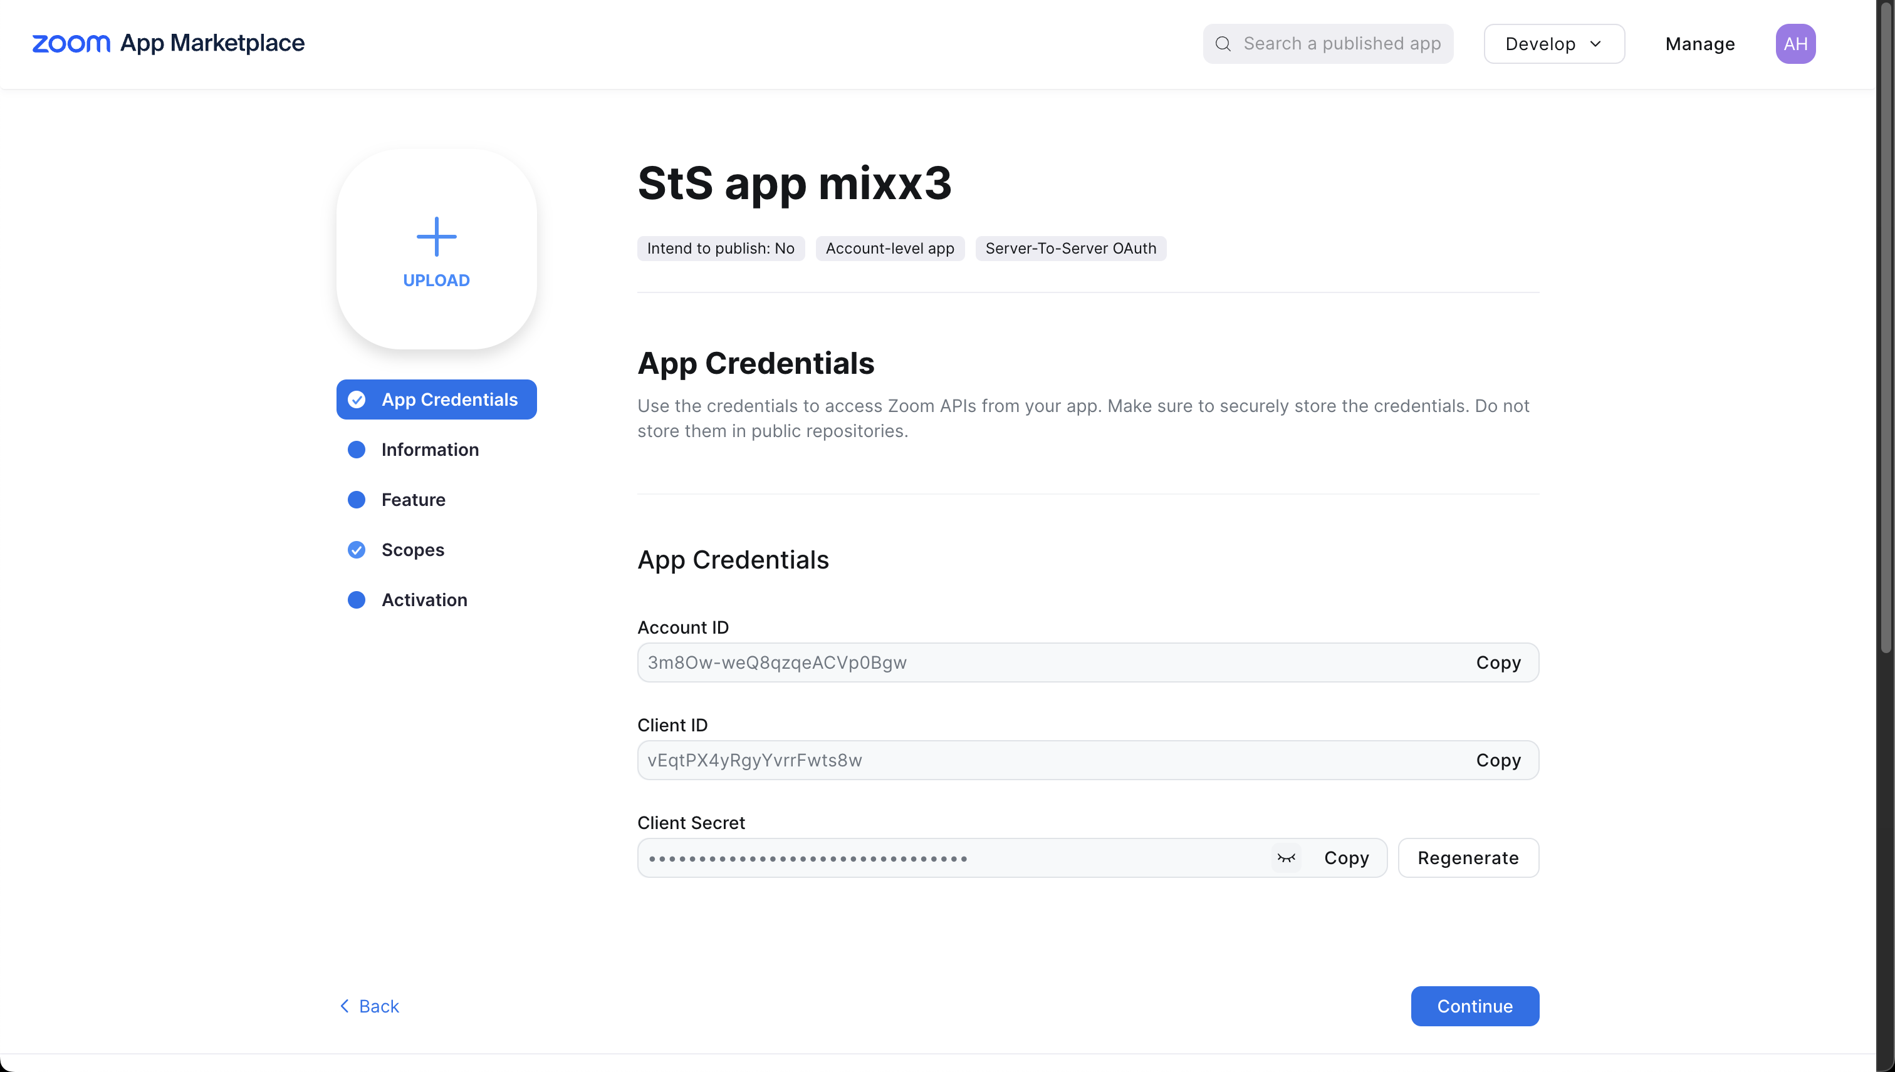Click the Feature step dot
The height and width of the screenshot is (1072, 1895).
357,500
